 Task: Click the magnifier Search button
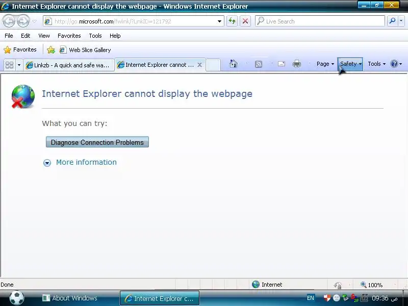click(x=392, y=21)
